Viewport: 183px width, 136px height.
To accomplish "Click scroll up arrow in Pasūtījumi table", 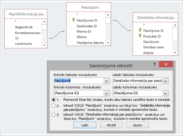I will (x=108, y=15).
